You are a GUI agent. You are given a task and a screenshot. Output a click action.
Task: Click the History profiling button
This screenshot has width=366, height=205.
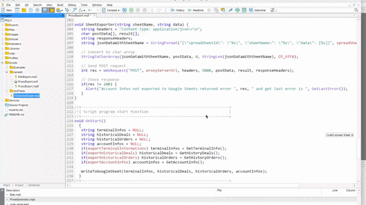pyautogui.click(x=178, y=10)
